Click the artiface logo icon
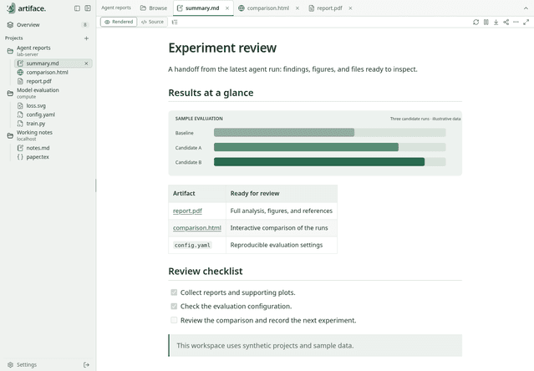This screenshot has height=371, width=534. [x=11, y=8]
